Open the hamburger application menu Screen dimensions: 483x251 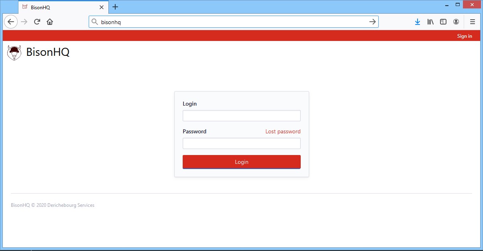(472, 22)
